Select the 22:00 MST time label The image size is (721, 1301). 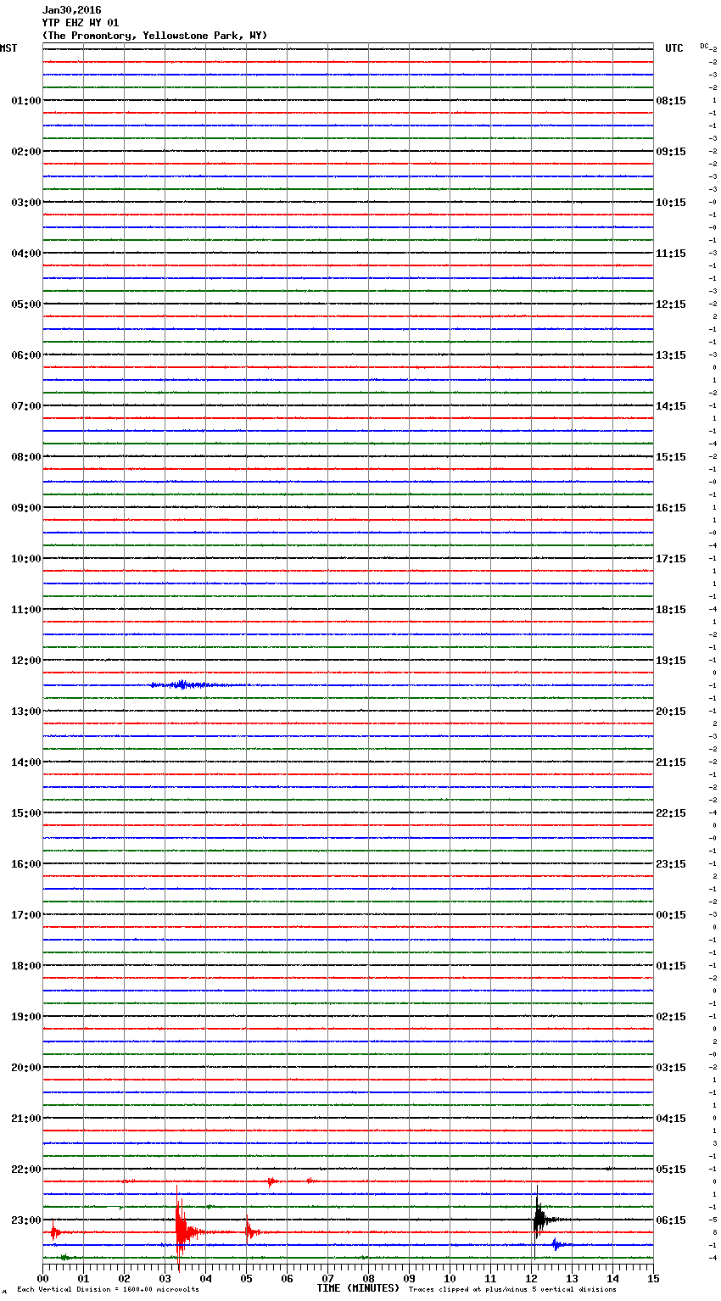coord(26,1170)
